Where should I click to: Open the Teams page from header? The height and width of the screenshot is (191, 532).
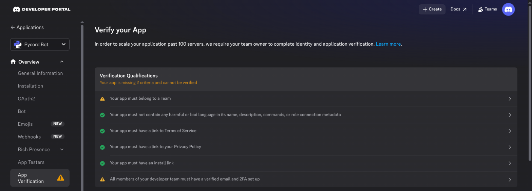[487, 9]
